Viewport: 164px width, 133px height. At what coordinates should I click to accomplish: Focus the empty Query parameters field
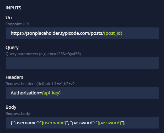pyautogui.click(x=82, y=63)
